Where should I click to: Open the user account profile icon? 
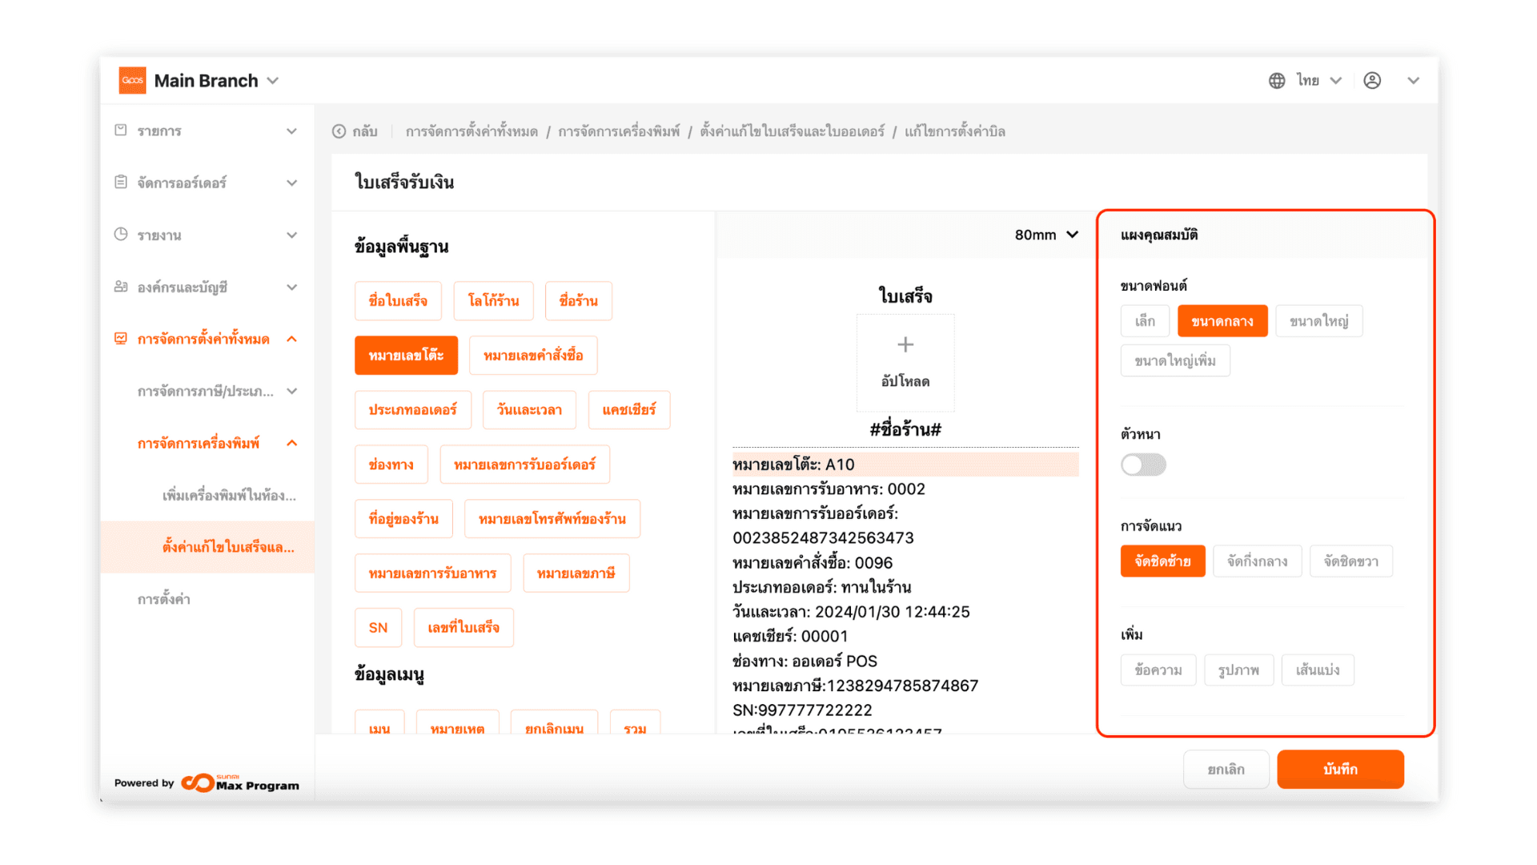[x=1372, y=80]
